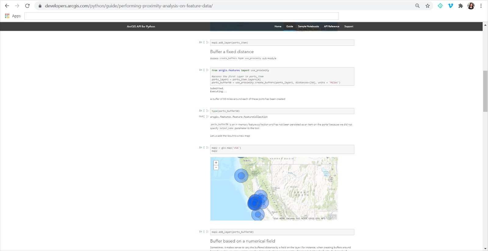The image size is (488, 251).
Task: Bookmark this page with the star icon
Action: pos(428,6)
